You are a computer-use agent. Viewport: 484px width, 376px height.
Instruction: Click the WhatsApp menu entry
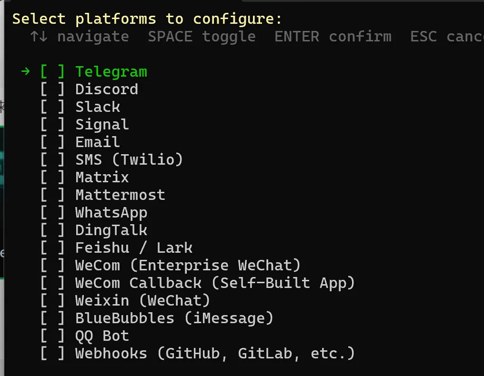(111, 213)
